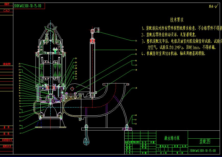Click the blue taskbar strip at bottom
This screenshot has width=222, height=157.
tap(111, 156)
